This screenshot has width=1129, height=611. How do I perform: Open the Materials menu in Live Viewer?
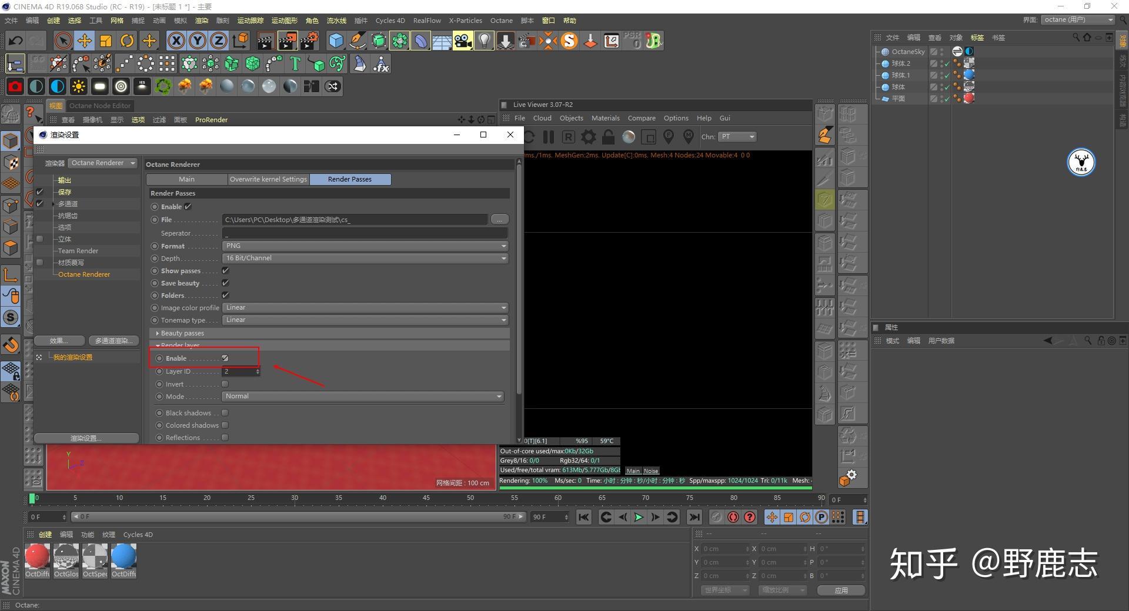click(605, 118)
